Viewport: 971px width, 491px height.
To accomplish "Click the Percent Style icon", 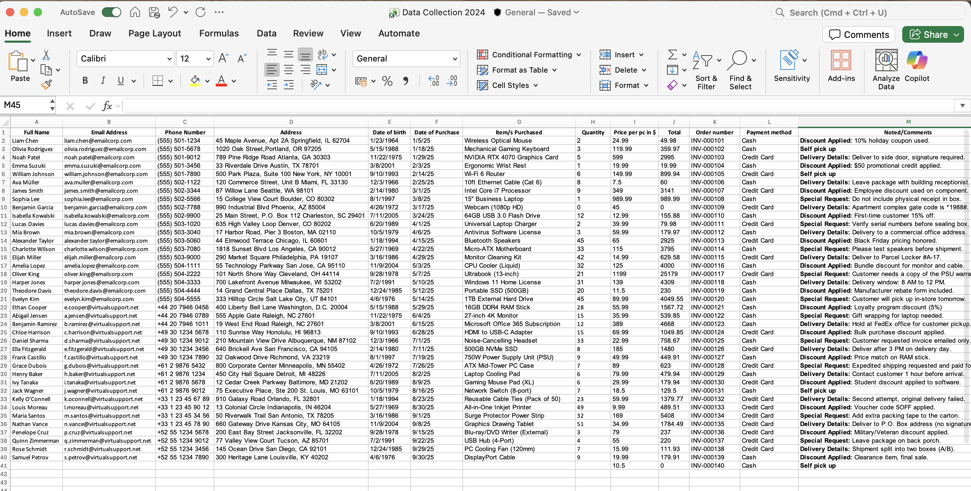I will (387, 81).
